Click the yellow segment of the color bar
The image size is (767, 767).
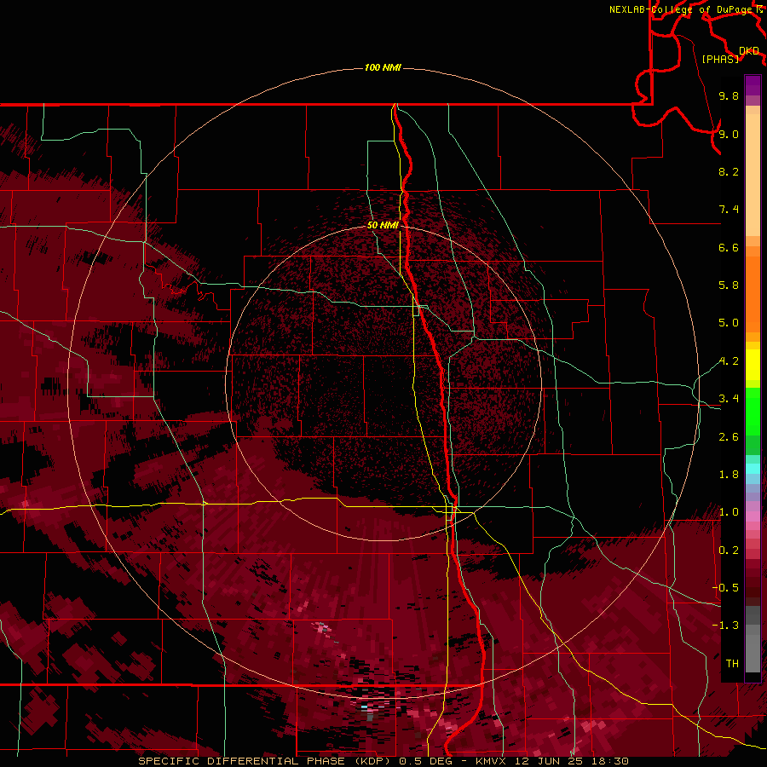pos(753,365)
